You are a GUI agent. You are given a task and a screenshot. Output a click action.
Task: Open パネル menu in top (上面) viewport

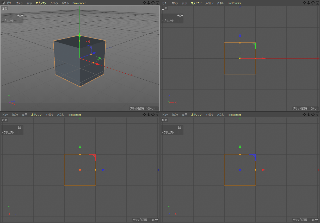[221, 3]
